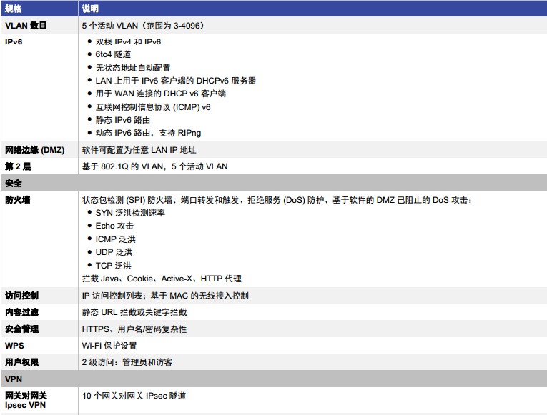Click the UDP 泛洪 bullet item

pyautogui.click(x=114, y=252)
